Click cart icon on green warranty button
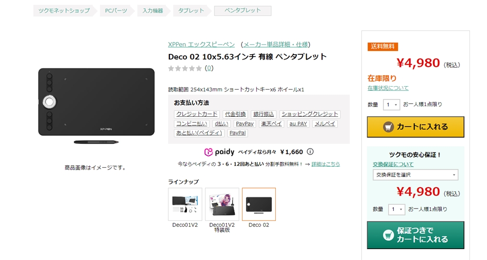 [388, 235]
